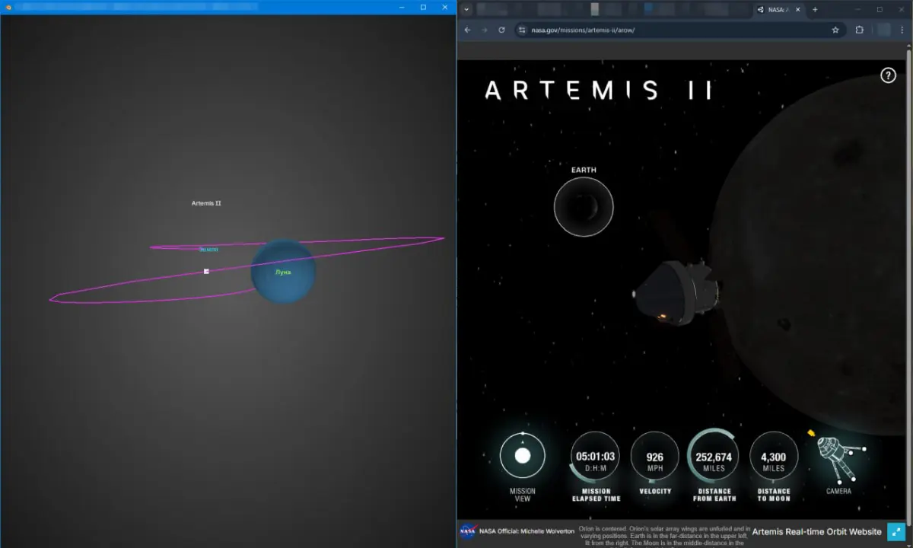Click the Distance From Earth gauge
The width and height of the screenshot is (913, 548).
[714, 457]
